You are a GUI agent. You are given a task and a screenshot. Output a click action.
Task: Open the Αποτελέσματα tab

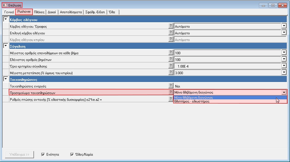click(x=71, y=12)
